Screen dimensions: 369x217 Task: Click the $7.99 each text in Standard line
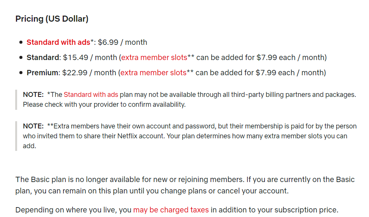276,58
